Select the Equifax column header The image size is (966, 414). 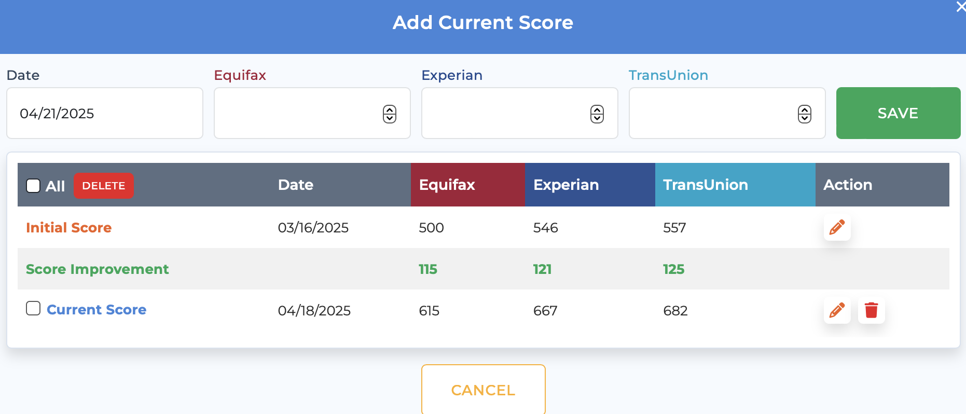point(468,185)
